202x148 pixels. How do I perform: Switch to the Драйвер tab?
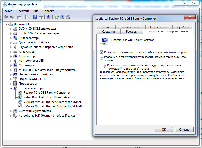click(x=183, y=27)
